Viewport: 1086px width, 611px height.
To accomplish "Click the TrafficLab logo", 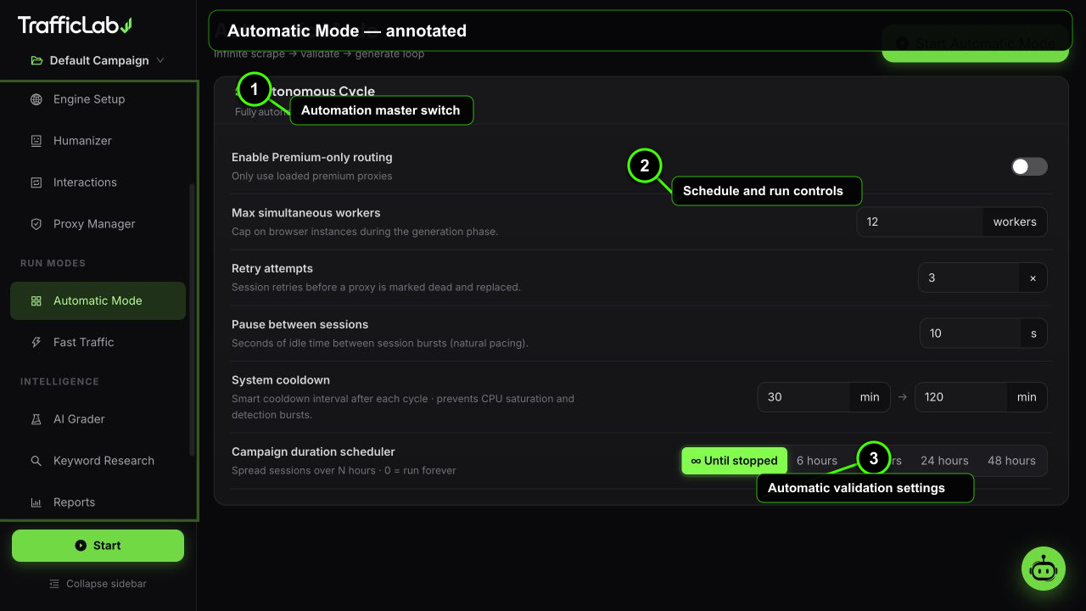I will (x=75, y=25).
